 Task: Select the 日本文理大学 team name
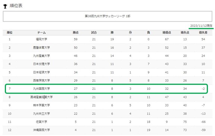pos(41,64)
